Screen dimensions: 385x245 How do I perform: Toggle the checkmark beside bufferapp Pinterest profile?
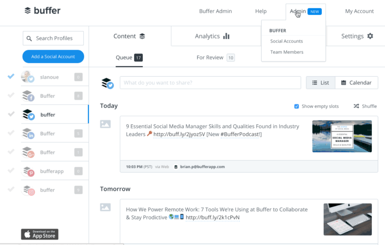pos(11,171)
